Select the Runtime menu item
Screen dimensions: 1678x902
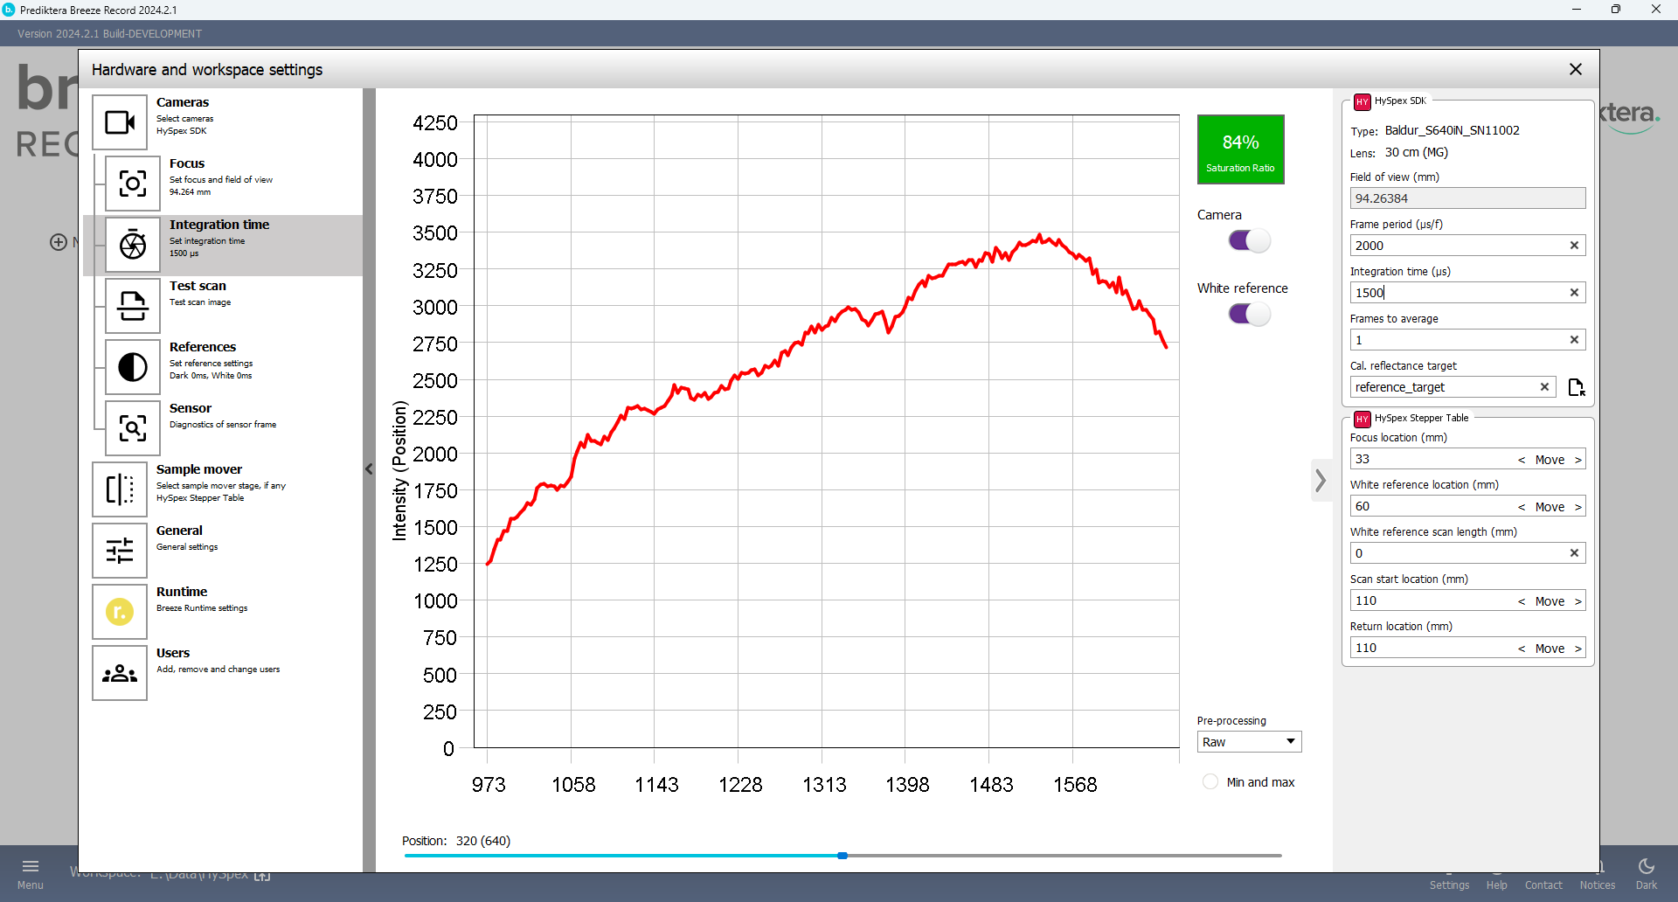[182, 592]
